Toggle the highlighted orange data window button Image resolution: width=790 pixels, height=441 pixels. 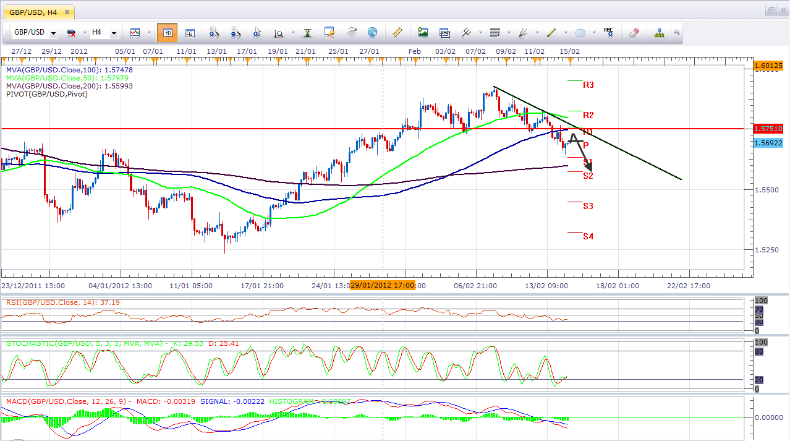click(x=167, y=32)
